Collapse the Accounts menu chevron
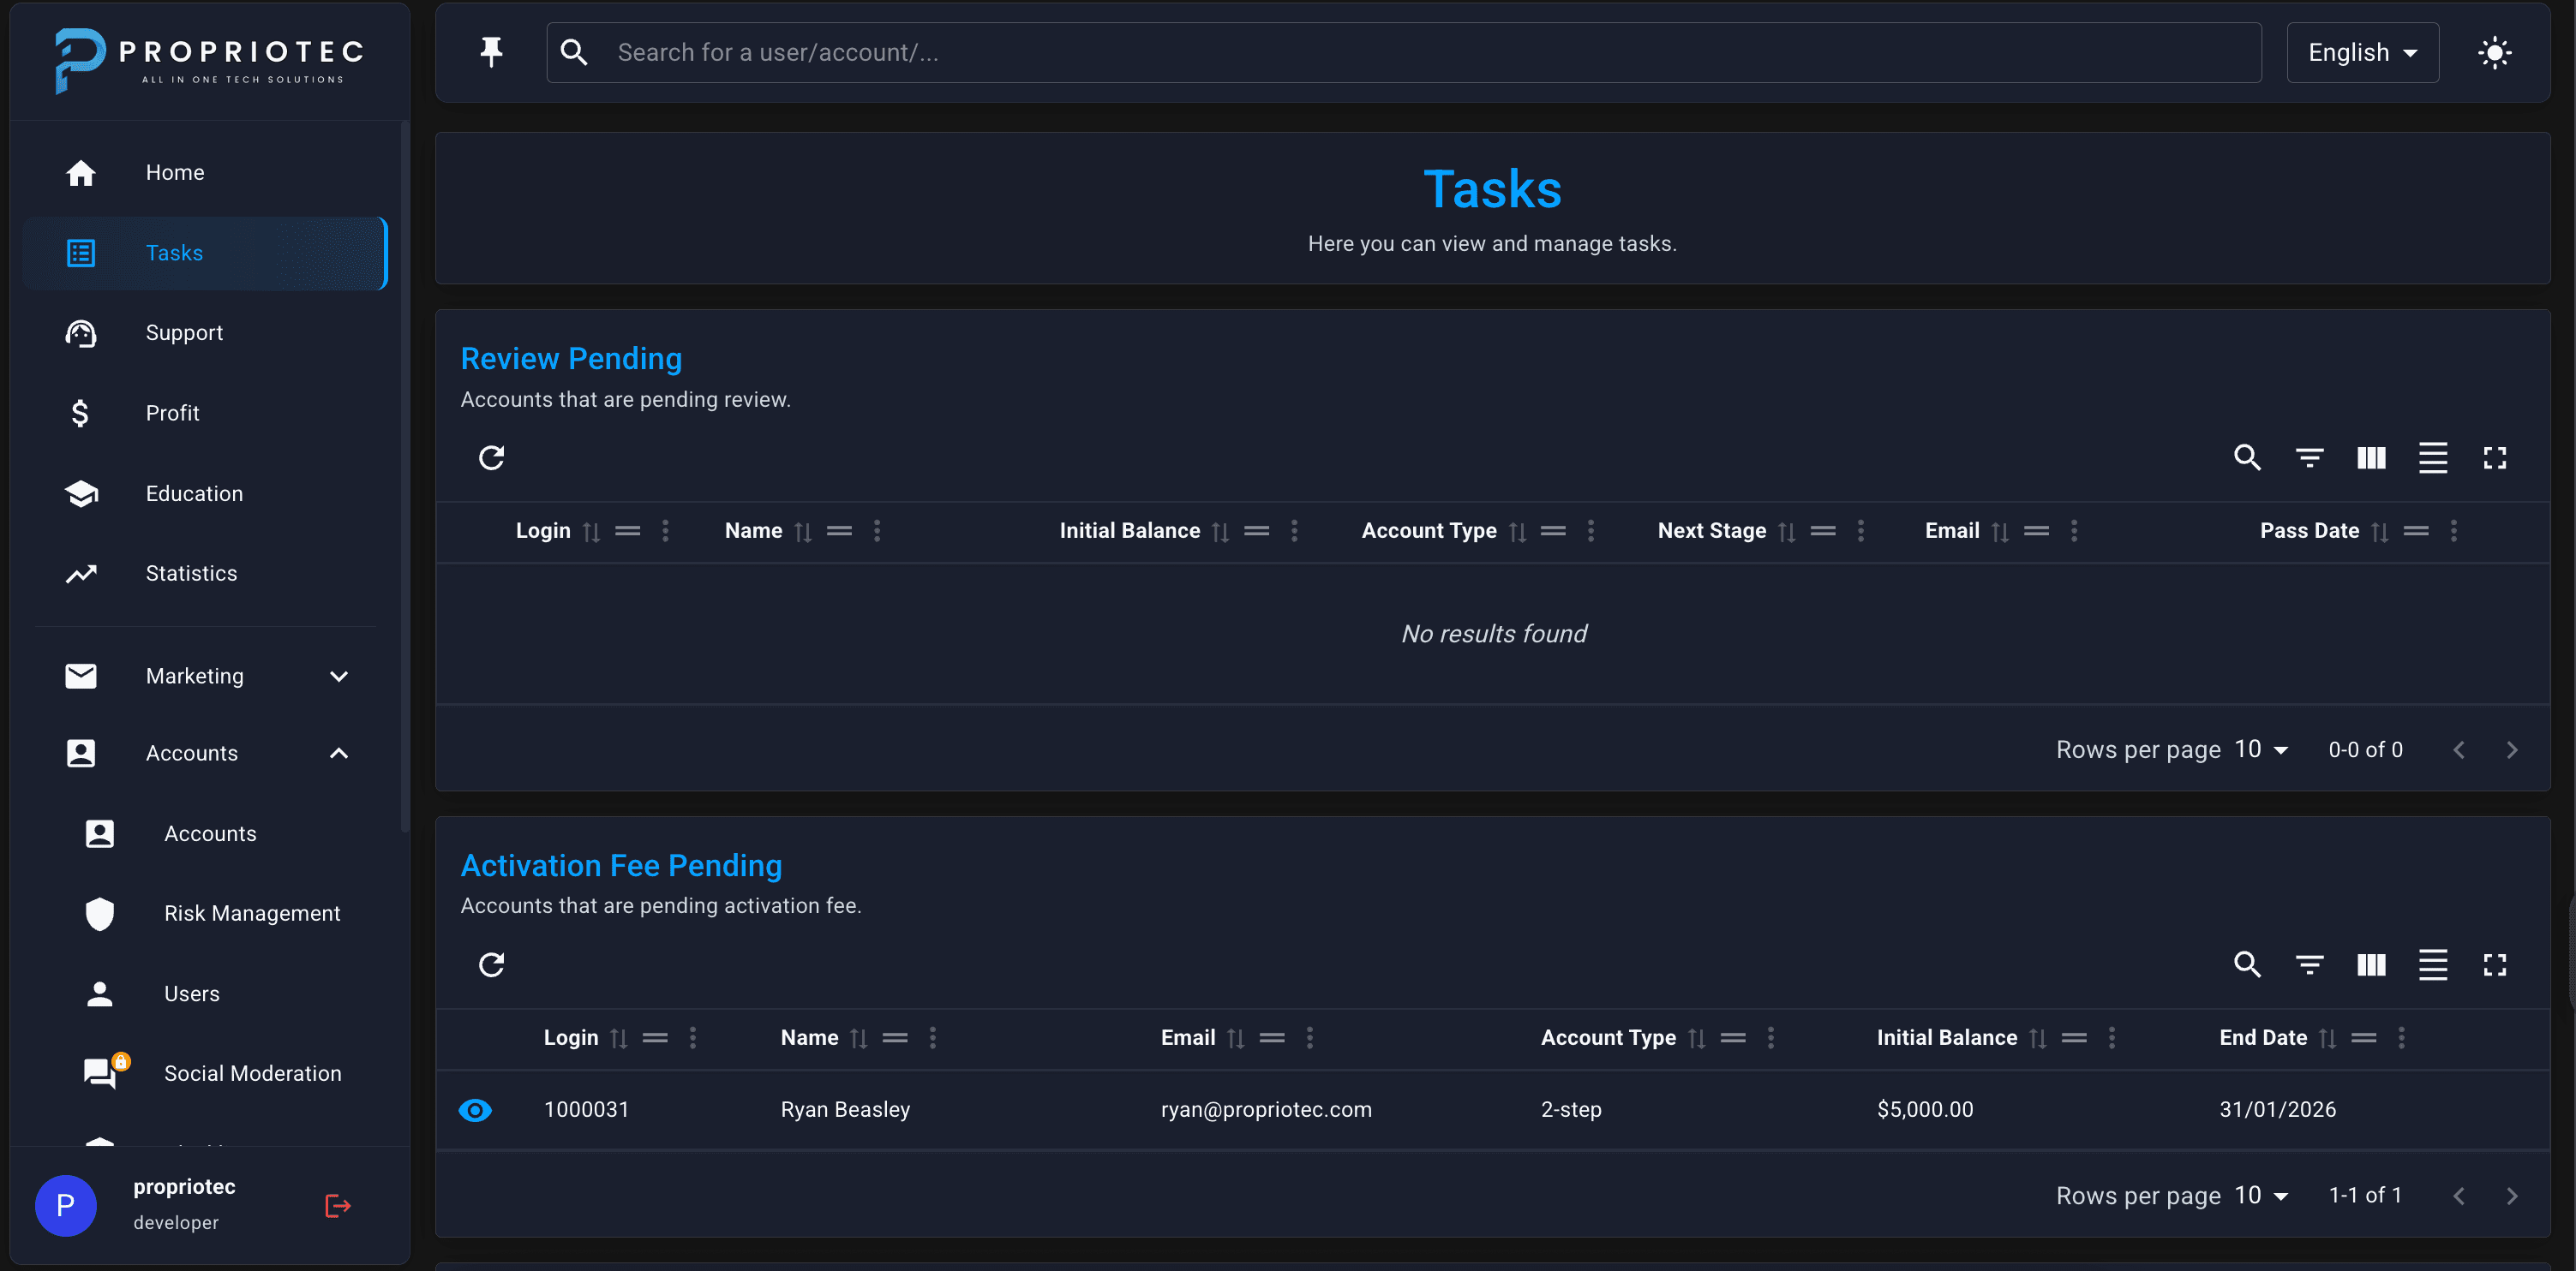The height and width of the screenshot is (1271, 2576). point(339,754)
